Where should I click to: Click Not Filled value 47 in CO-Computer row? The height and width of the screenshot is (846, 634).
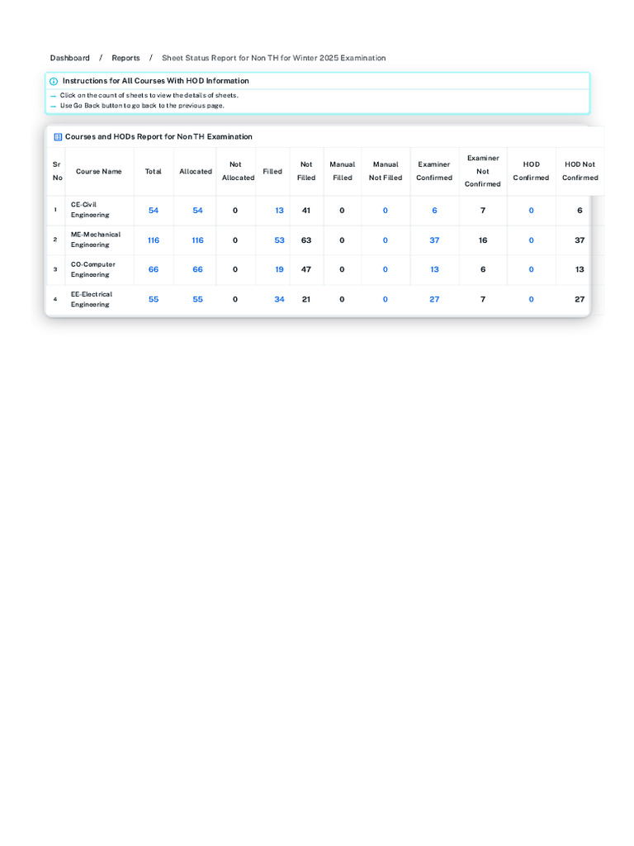306,269
